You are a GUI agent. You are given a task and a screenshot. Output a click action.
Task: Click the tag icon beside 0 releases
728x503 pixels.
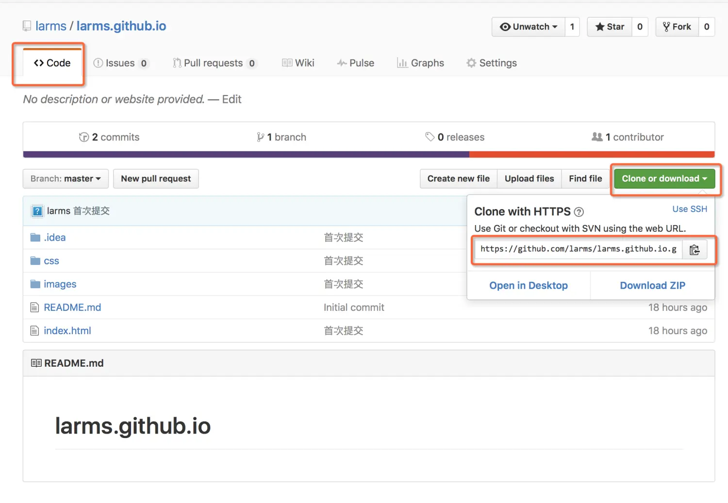pos(430,137)
